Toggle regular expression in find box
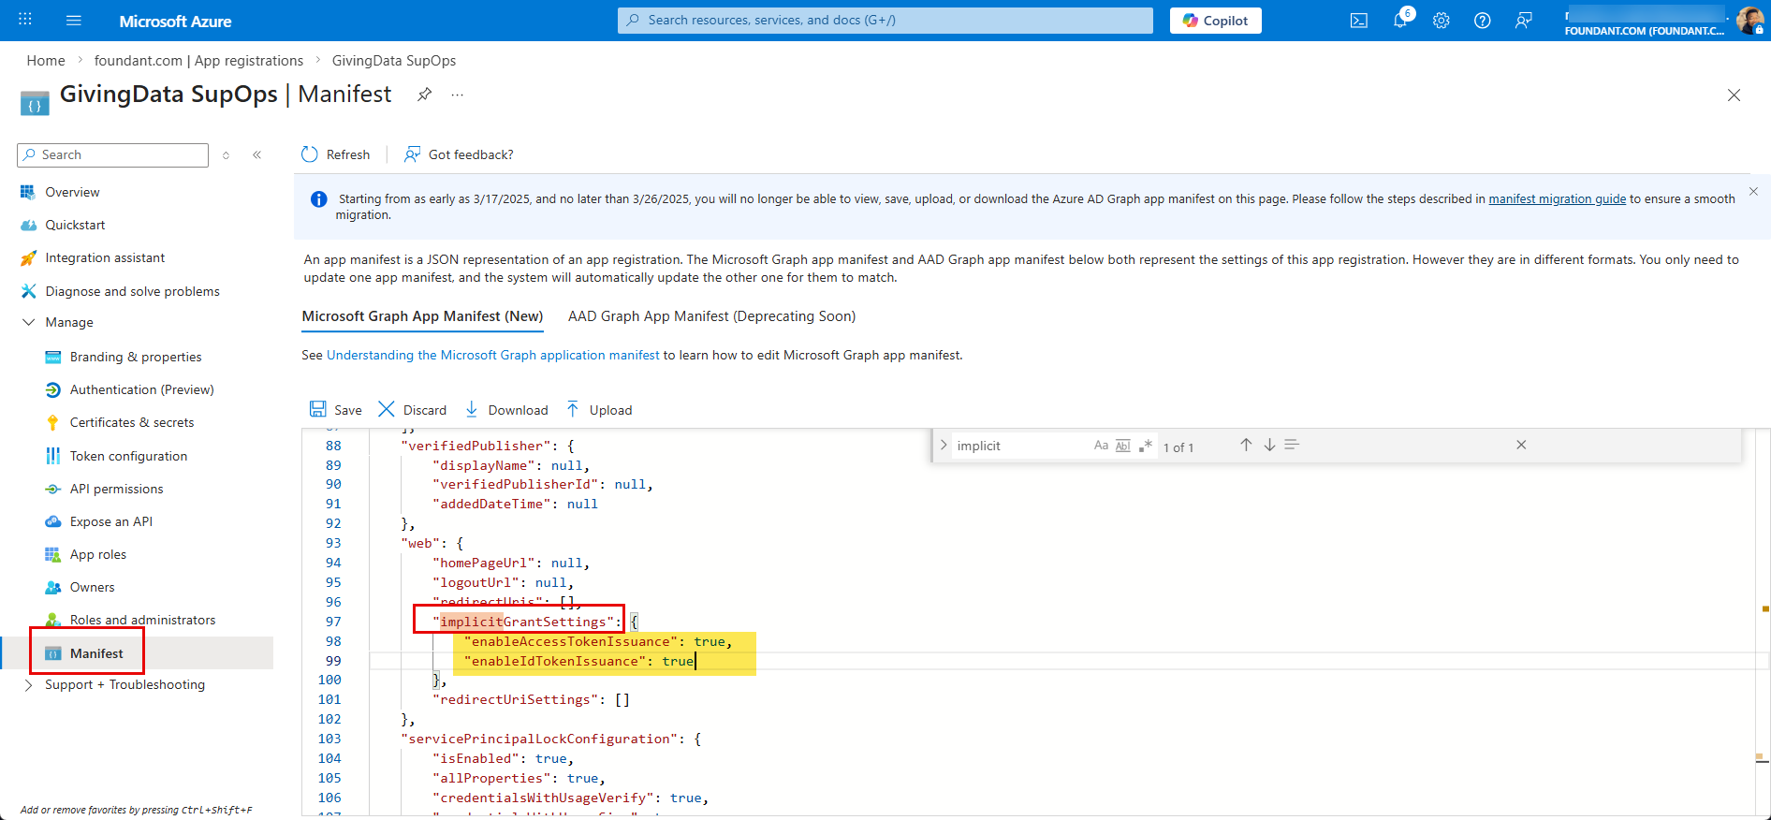This screenshot has height=820, width=1771. (1146, 446)
